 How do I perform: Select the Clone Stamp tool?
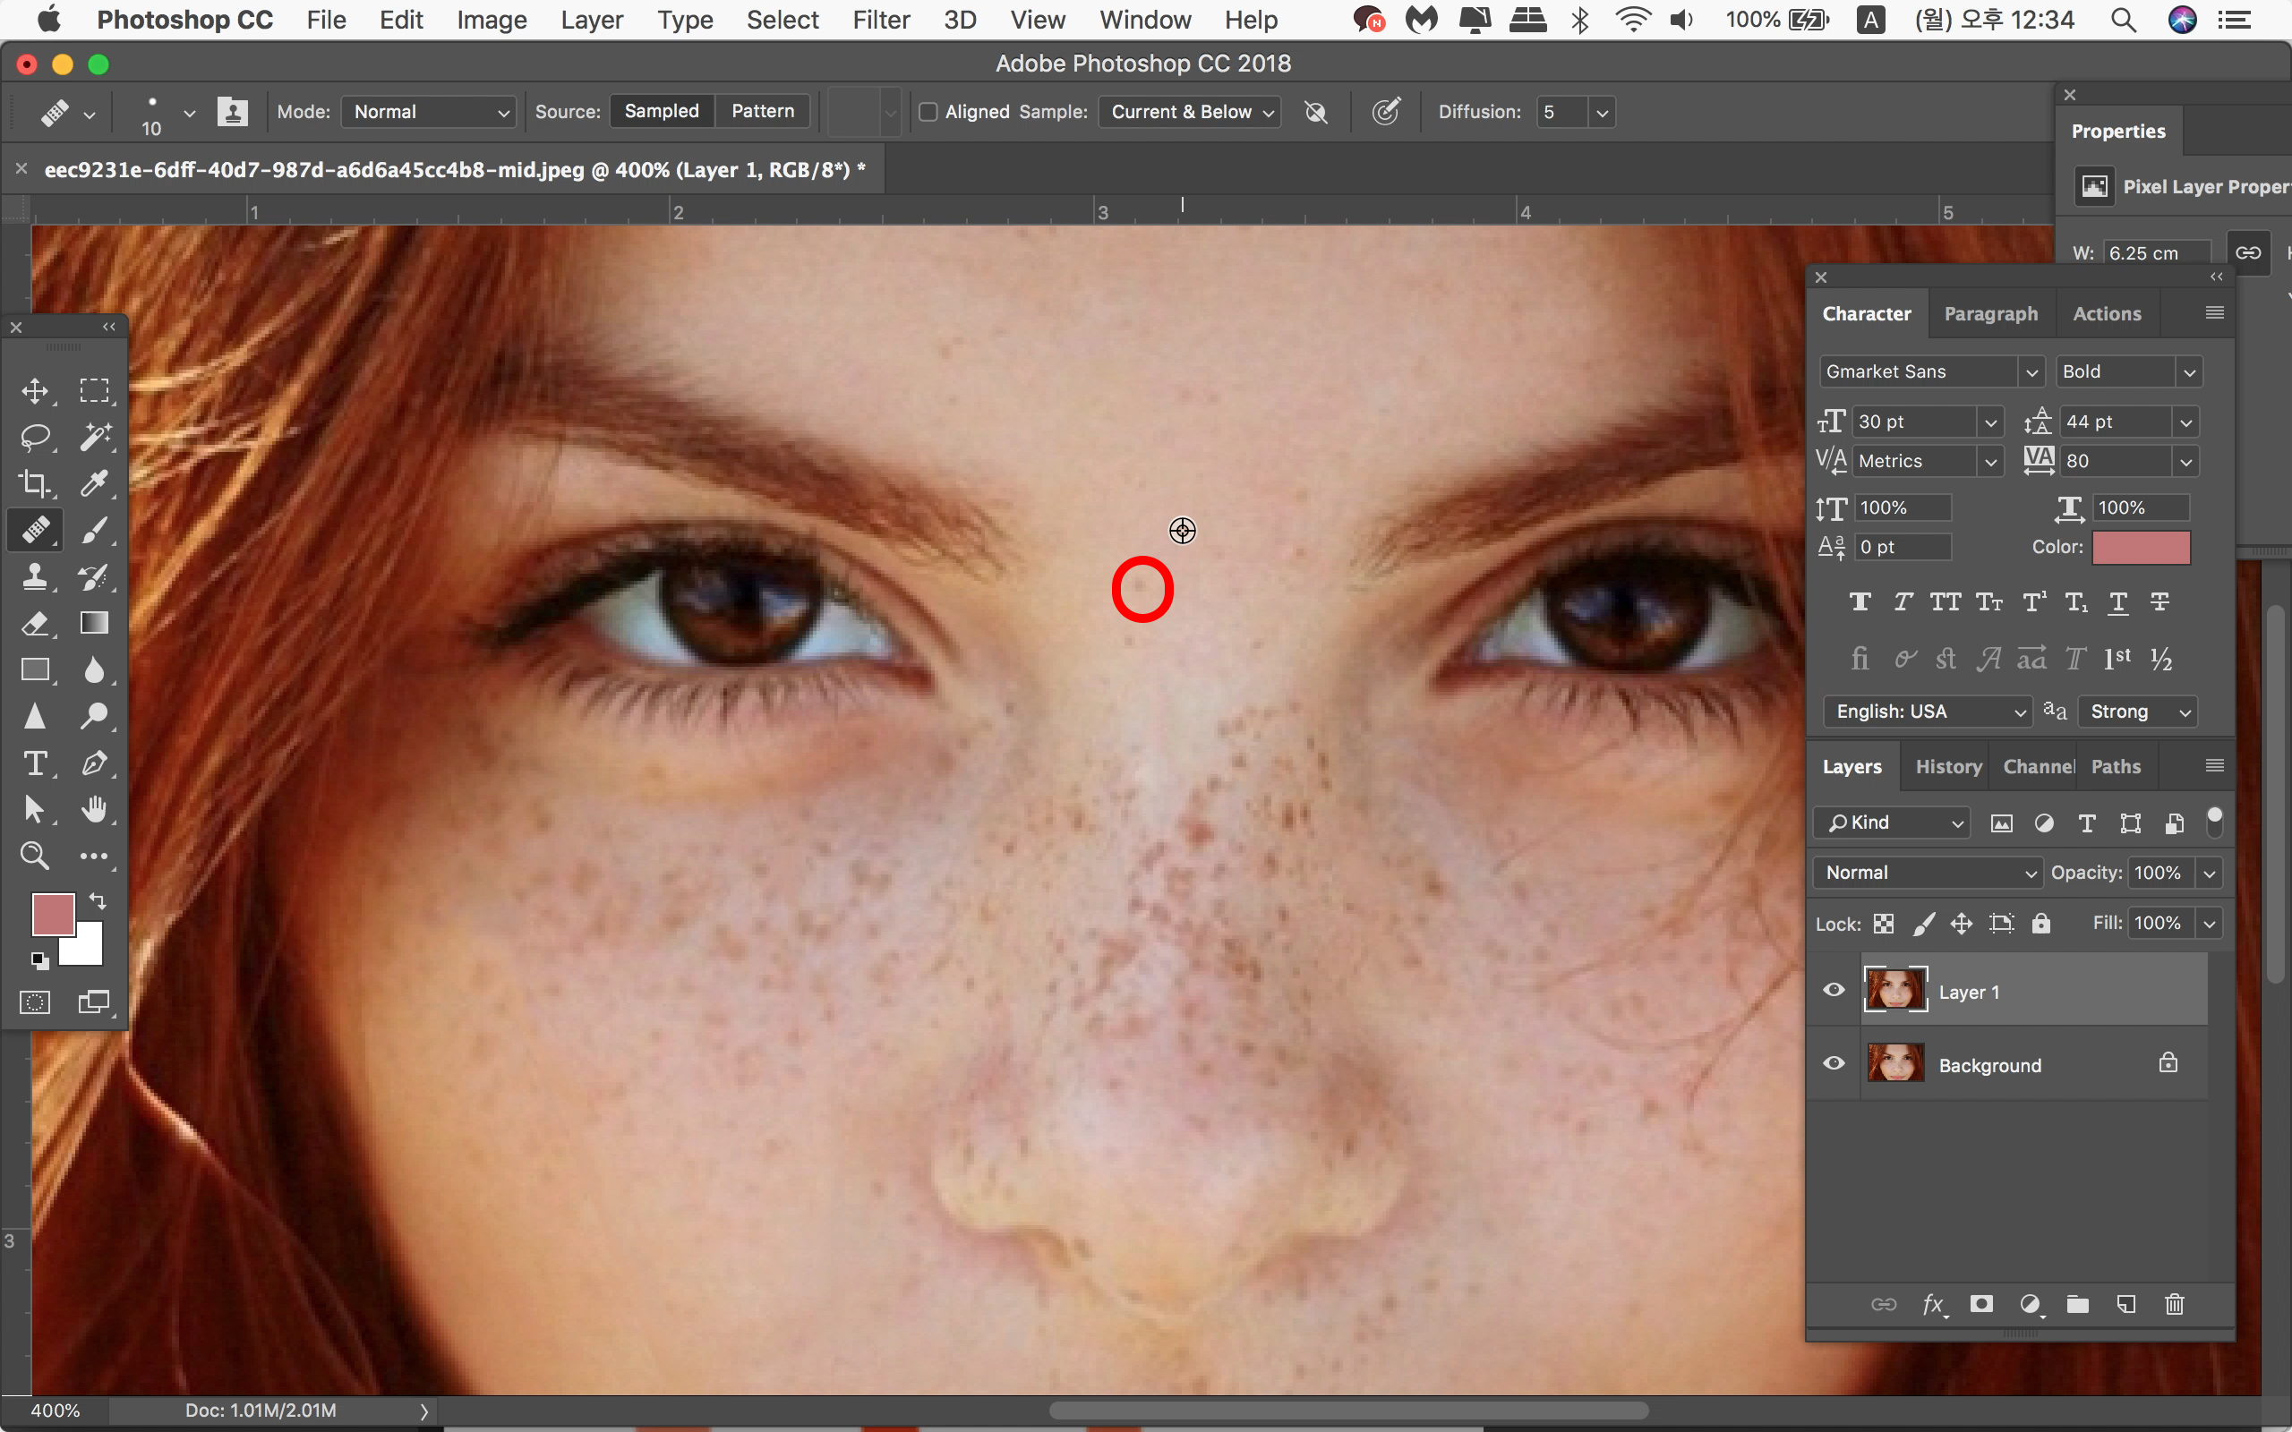(x=35, y=576)
